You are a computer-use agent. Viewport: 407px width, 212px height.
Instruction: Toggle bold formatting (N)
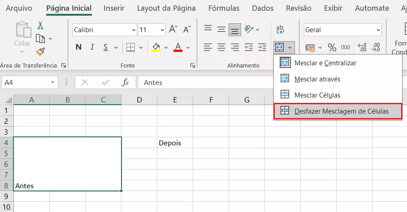78,47
